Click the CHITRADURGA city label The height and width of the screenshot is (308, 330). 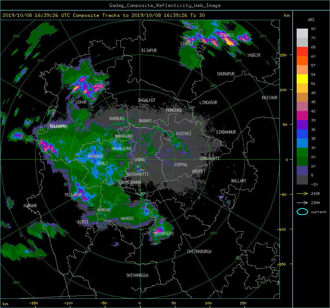pos(199,252)
